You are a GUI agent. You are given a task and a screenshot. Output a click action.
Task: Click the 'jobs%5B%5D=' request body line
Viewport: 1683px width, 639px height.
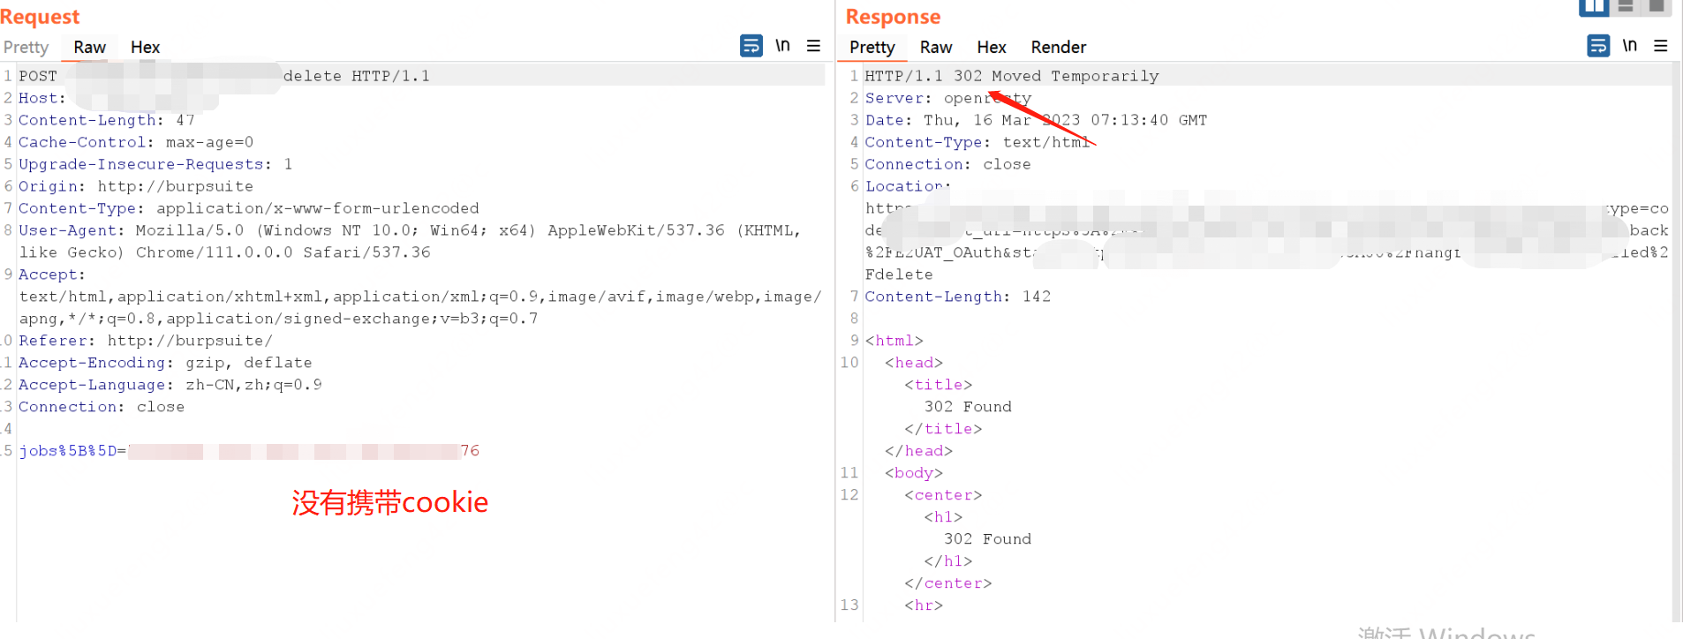pyautogui.click(x=249, y=451)
